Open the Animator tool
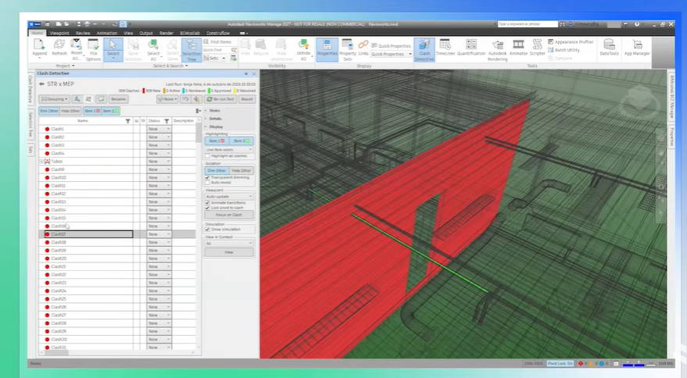Viewport: 687px width, 378px height. click(x=518, y=48)
